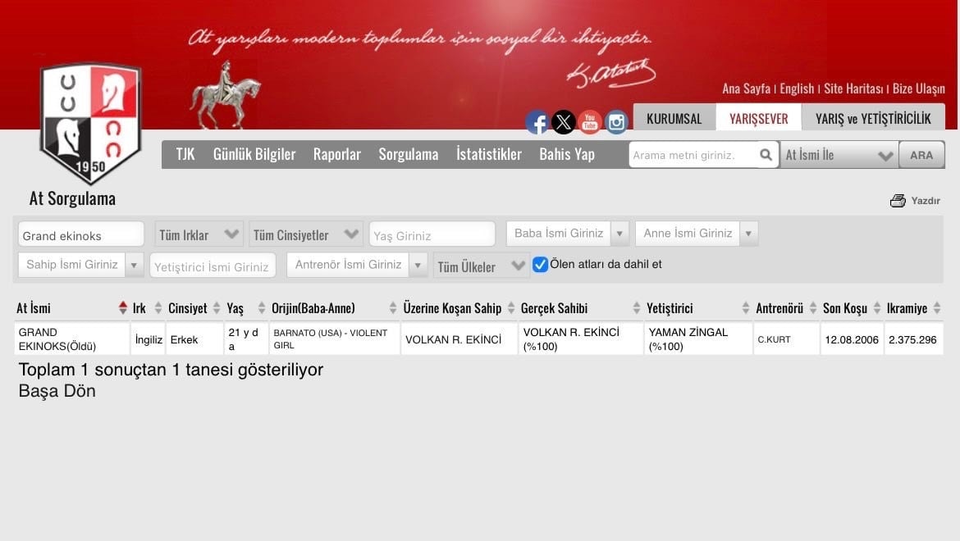
Task: Click the Yaş Giriniz input field
Action: (x=432, y=235)
